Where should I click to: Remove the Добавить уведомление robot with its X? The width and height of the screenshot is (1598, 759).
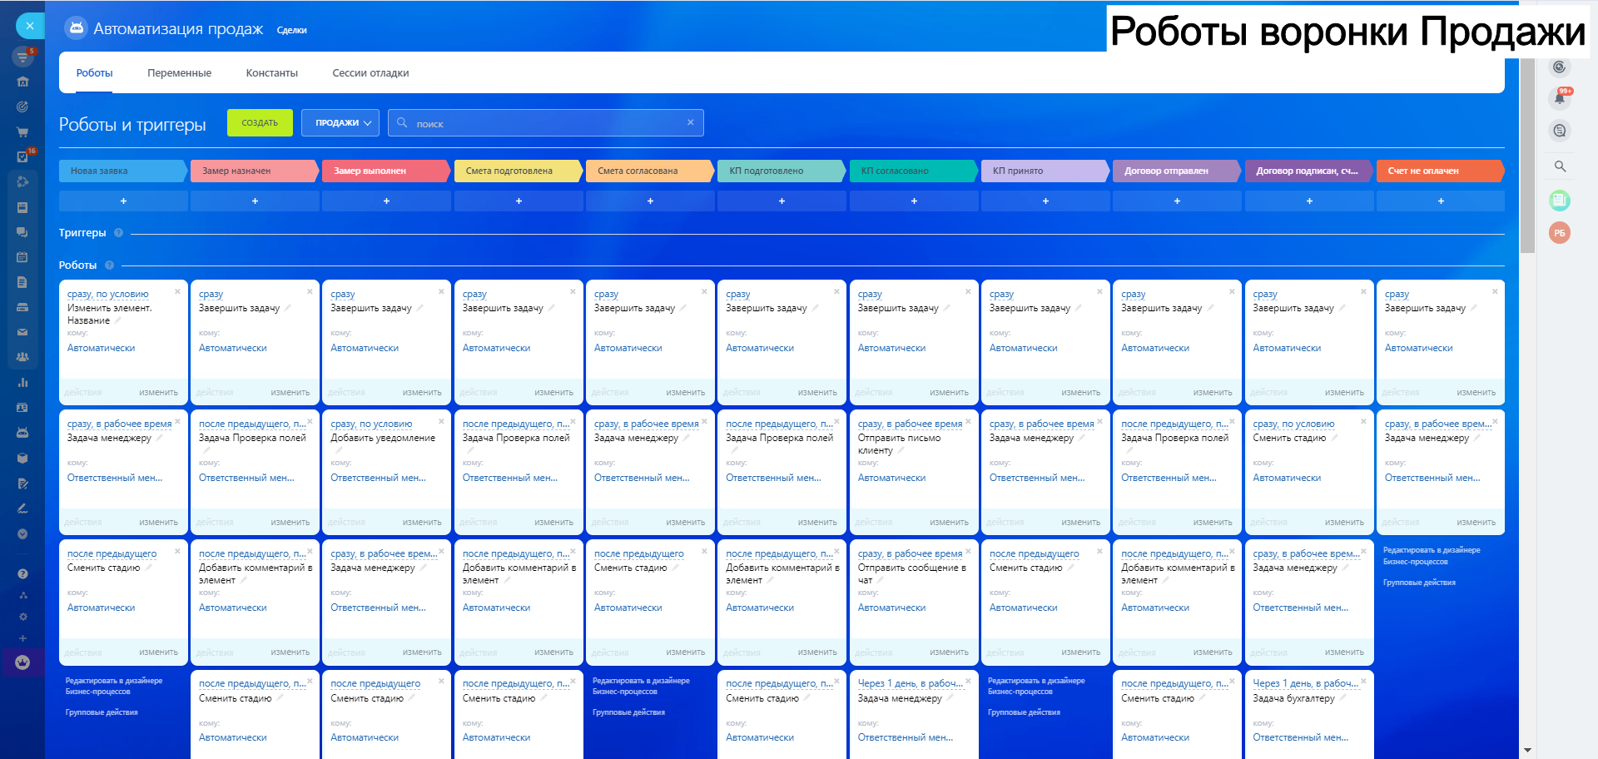(x=441, y=421)
